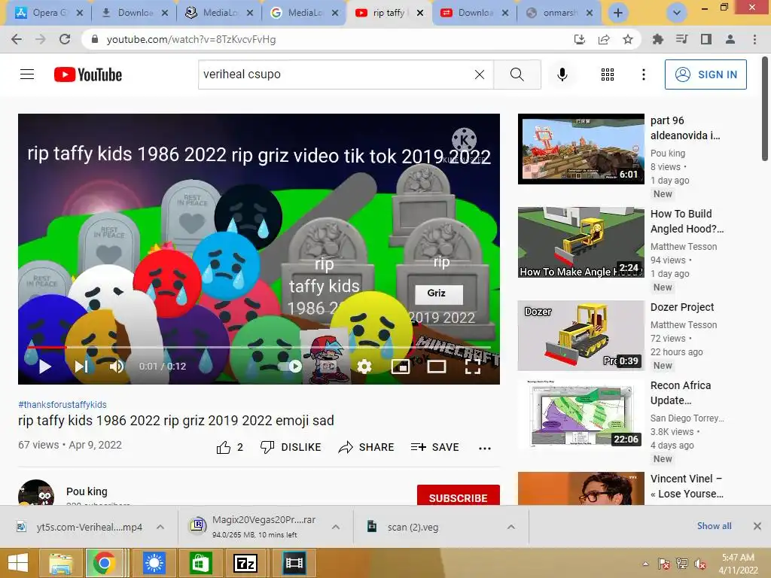Show hidden system tray icons
Screen dimensions: 771x578
(x=645, y=563)
